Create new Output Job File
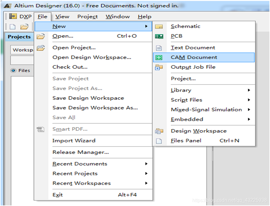Image resolution: width=270 pixels, height=206 pixels. [x=204, y=67]
